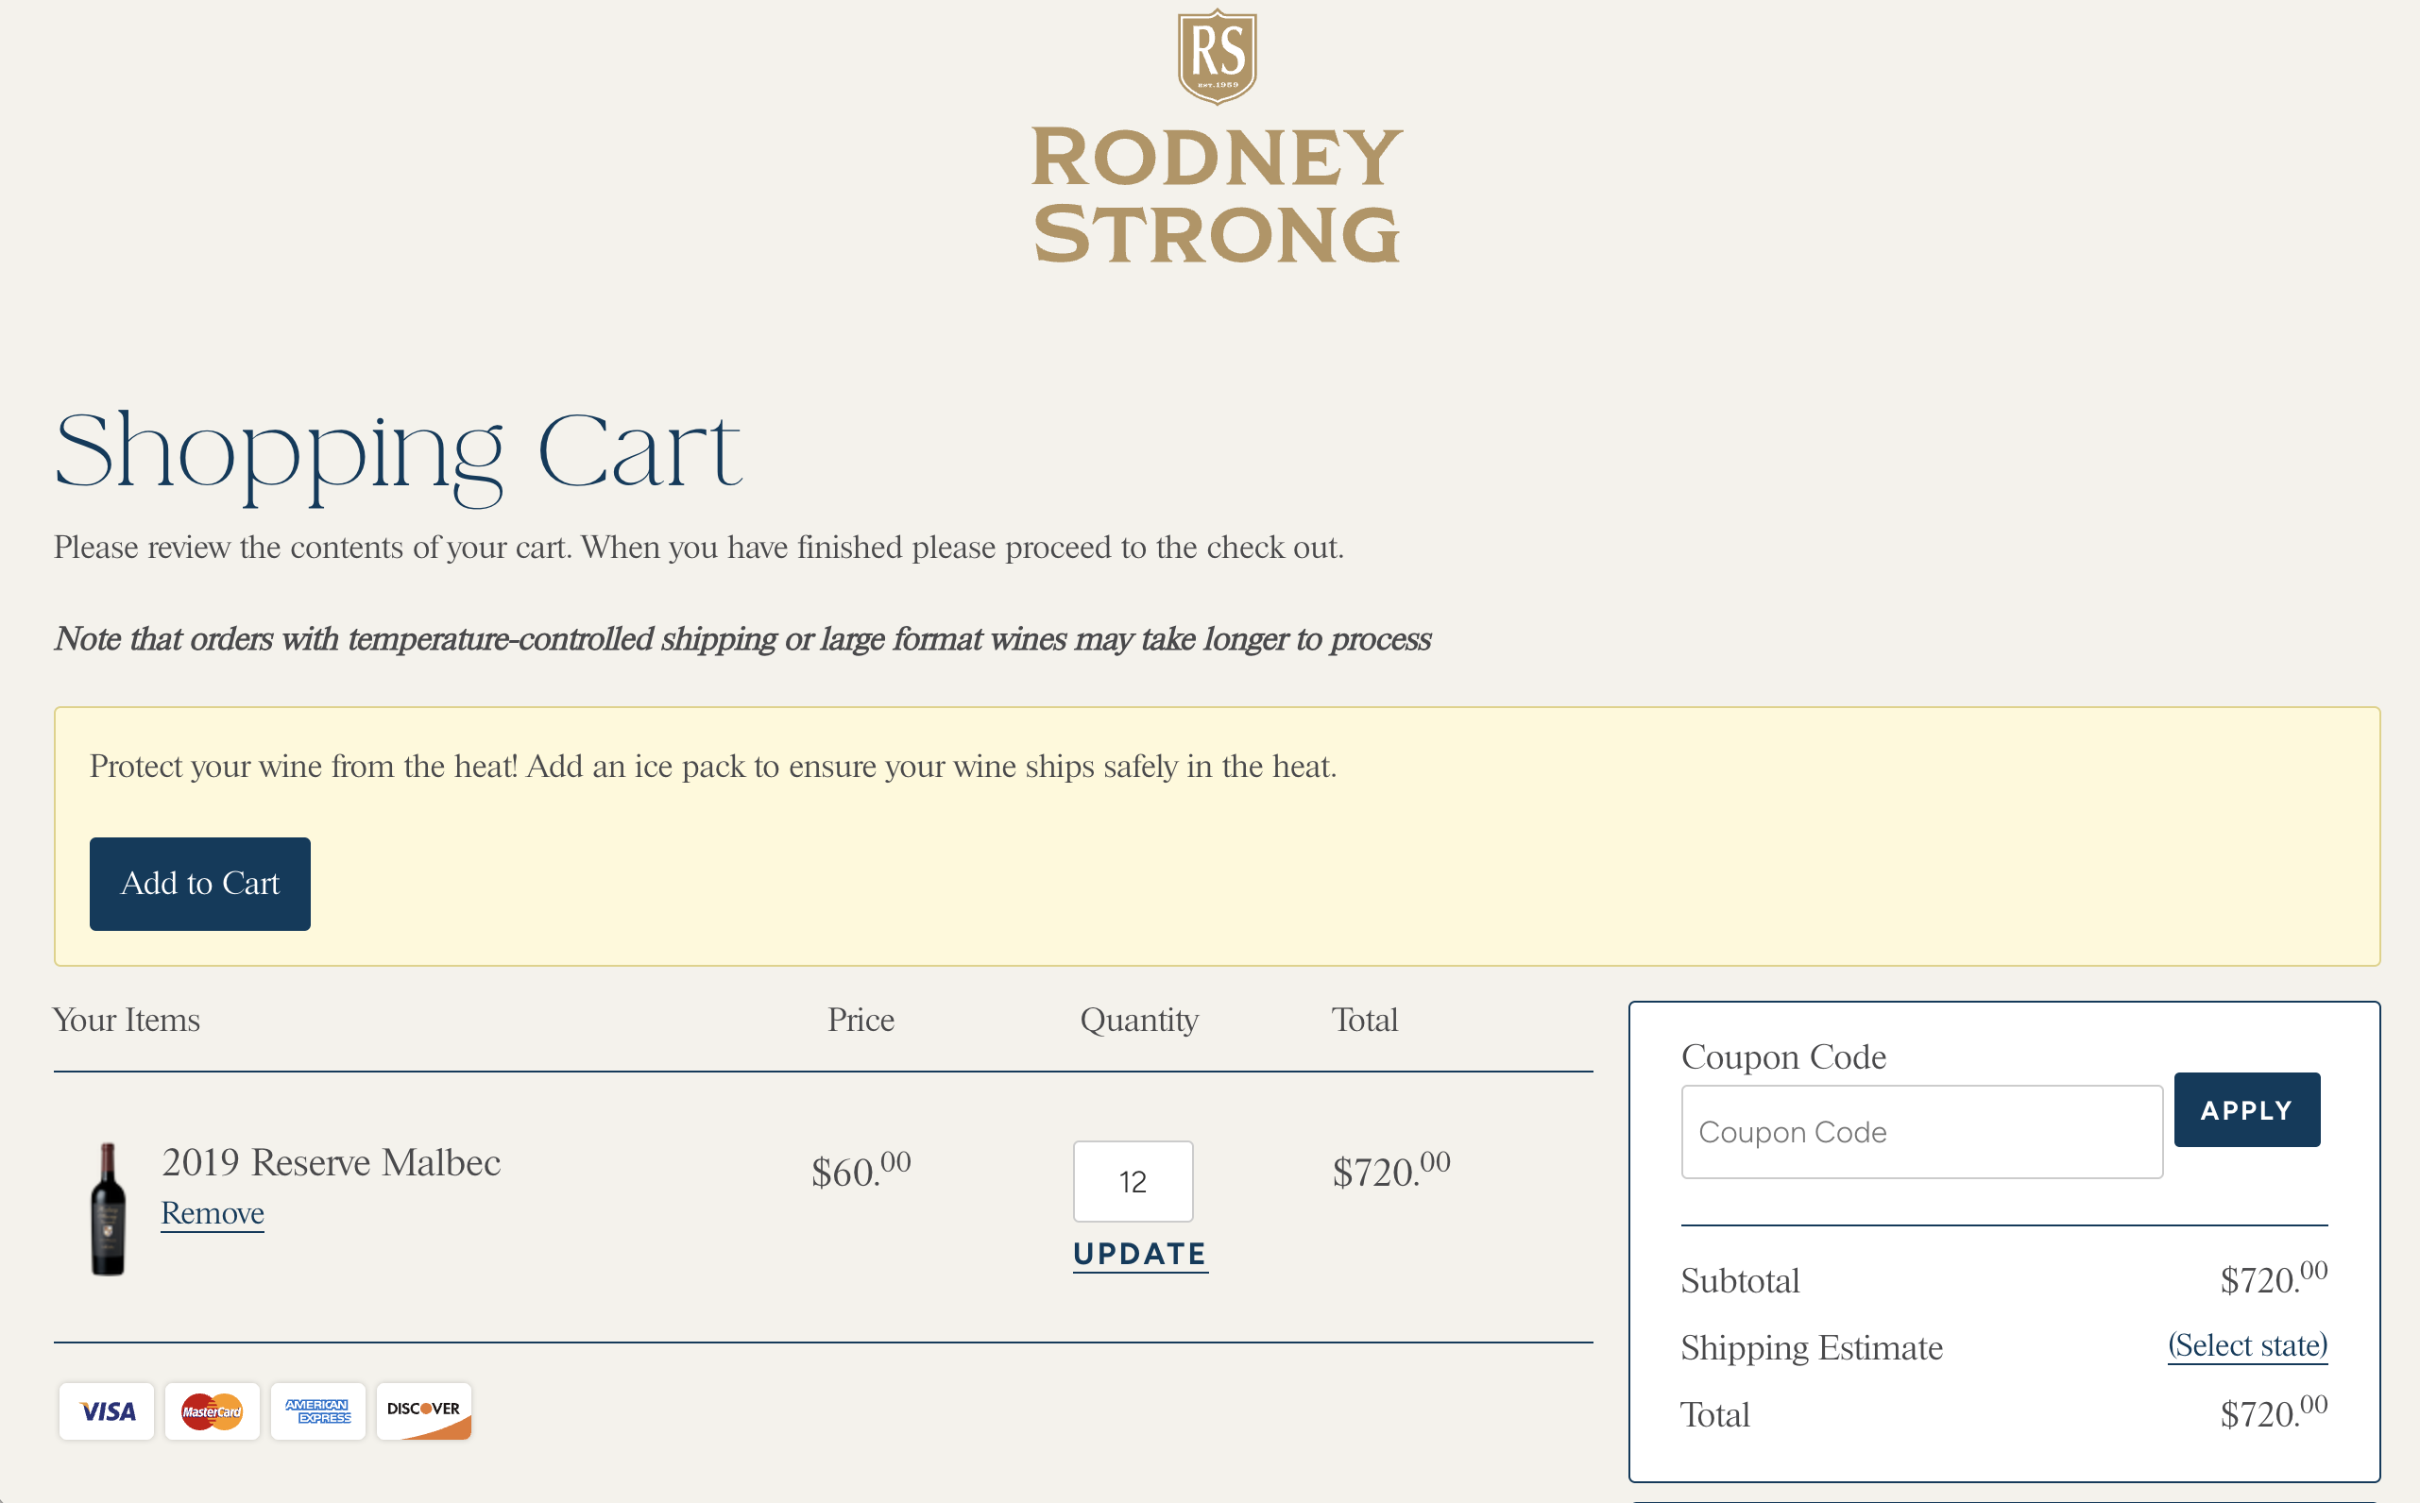Click the quantity box showing 12

pyautogui.click(x=1133, y=1181)
